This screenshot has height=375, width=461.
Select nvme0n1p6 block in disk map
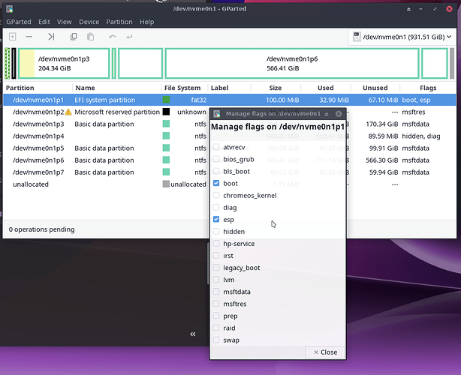292,64
